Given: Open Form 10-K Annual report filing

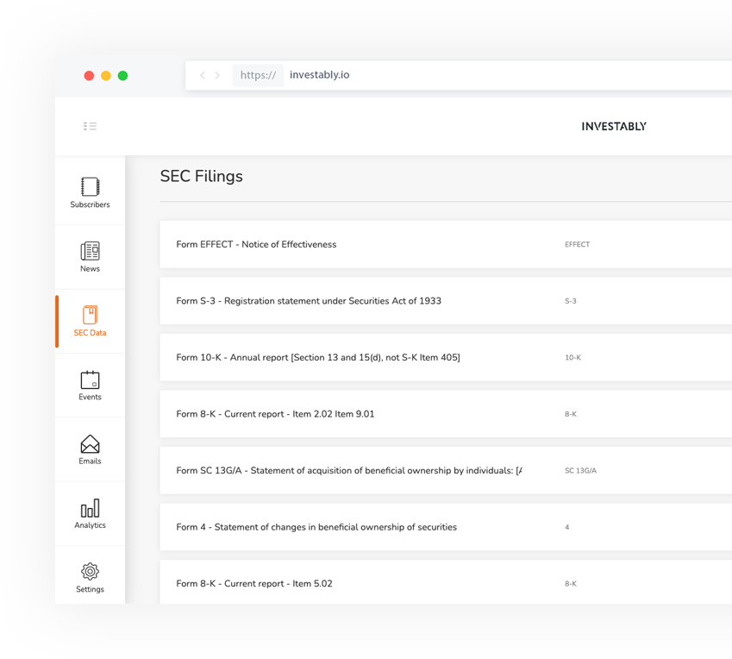Looking at the screenshot, I should [x=317, y=358].
